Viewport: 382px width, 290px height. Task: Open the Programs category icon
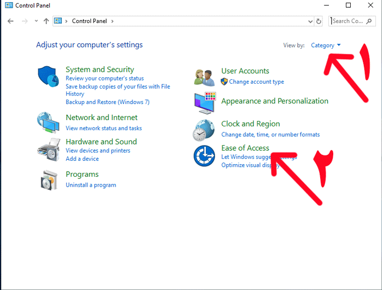[x=48, y=179]
